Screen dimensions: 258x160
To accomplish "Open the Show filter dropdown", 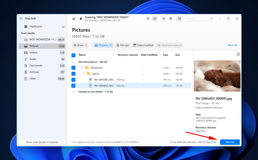I will tap(80, 45).
